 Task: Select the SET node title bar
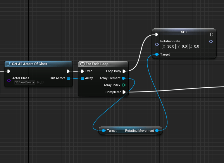184,32
